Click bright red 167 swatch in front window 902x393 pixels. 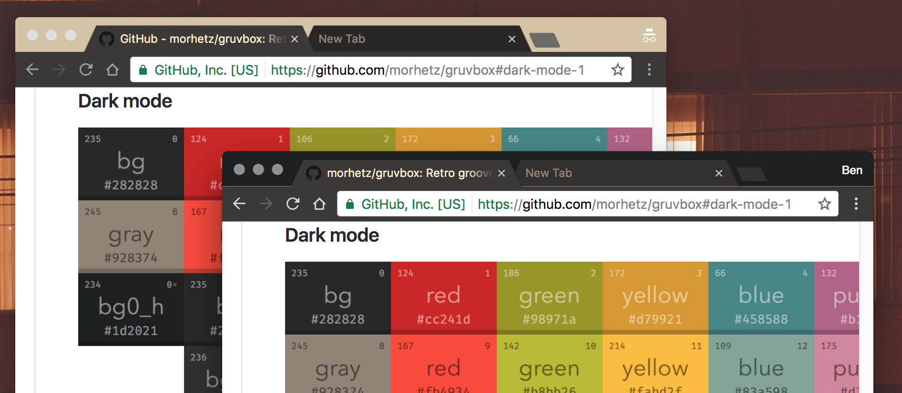coord(444,364)
